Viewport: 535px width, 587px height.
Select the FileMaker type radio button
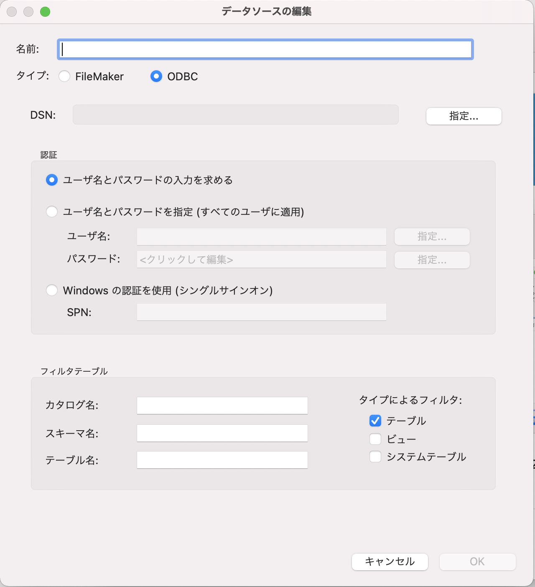tap(64, 76)
